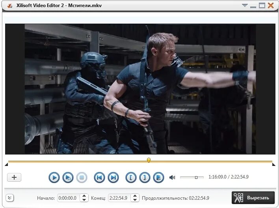Increase Конец time with up arrow

tap(135, 196)
